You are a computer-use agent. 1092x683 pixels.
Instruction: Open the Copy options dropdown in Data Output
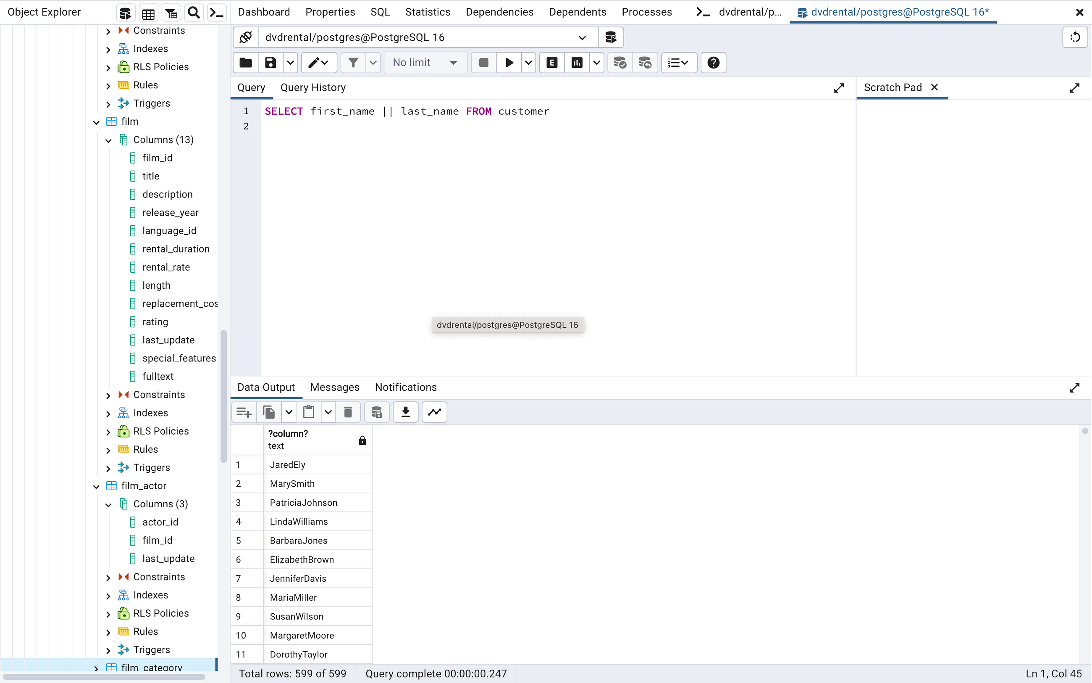coord(289,412)
